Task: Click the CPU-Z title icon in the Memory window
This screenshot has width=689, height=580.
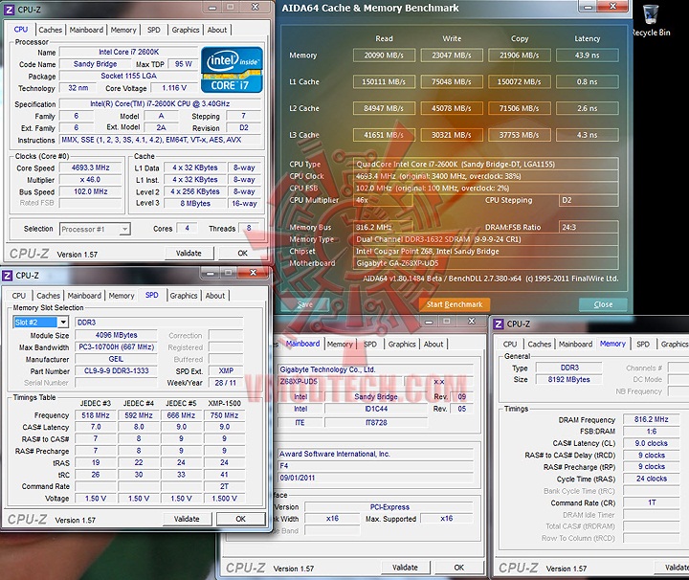Action: (499, 324)
